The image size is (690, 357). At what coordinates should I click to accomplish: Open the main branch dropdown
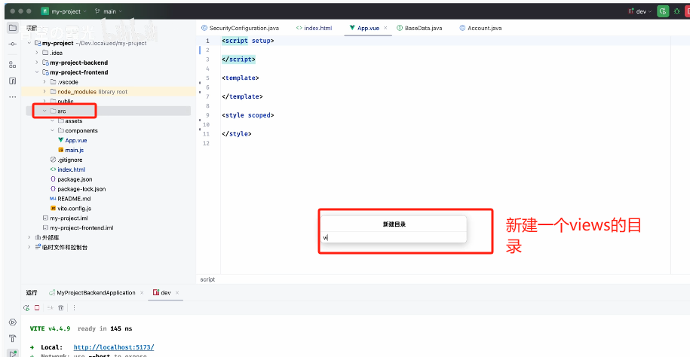tap(109, 11)
